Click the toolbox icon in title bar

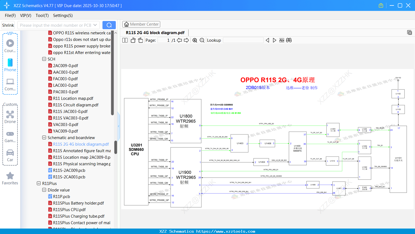(x=381, y=5)
